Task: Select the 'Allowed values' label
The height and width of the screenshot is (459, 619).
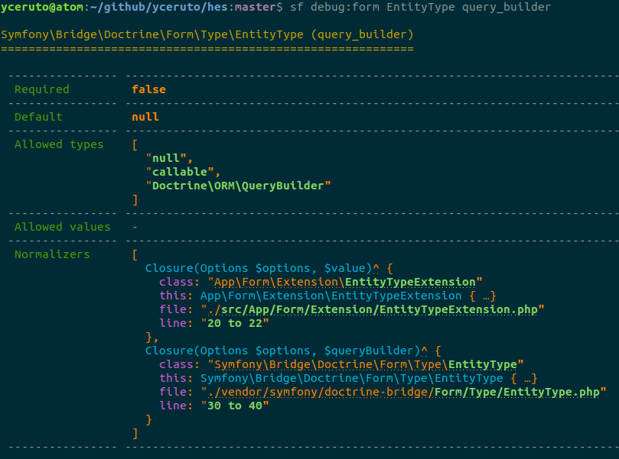Action: pos(63,227)
